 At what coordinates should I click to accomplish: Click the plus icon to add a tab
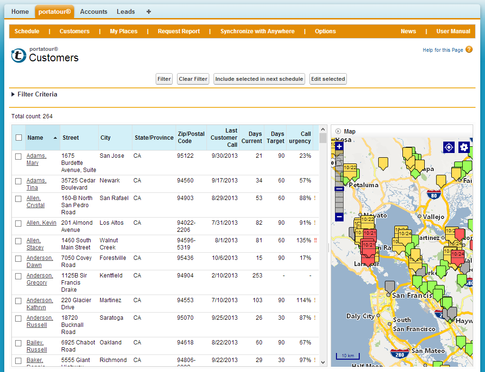click(149, 12)
